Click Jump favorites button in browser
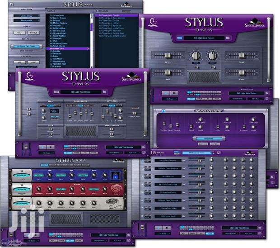The height and width of the screenshot is (248, 280). pyautogui.click(x=33, y=62)
